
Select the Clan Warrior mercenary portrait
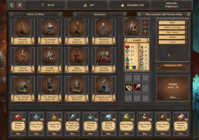click(23, 85)
